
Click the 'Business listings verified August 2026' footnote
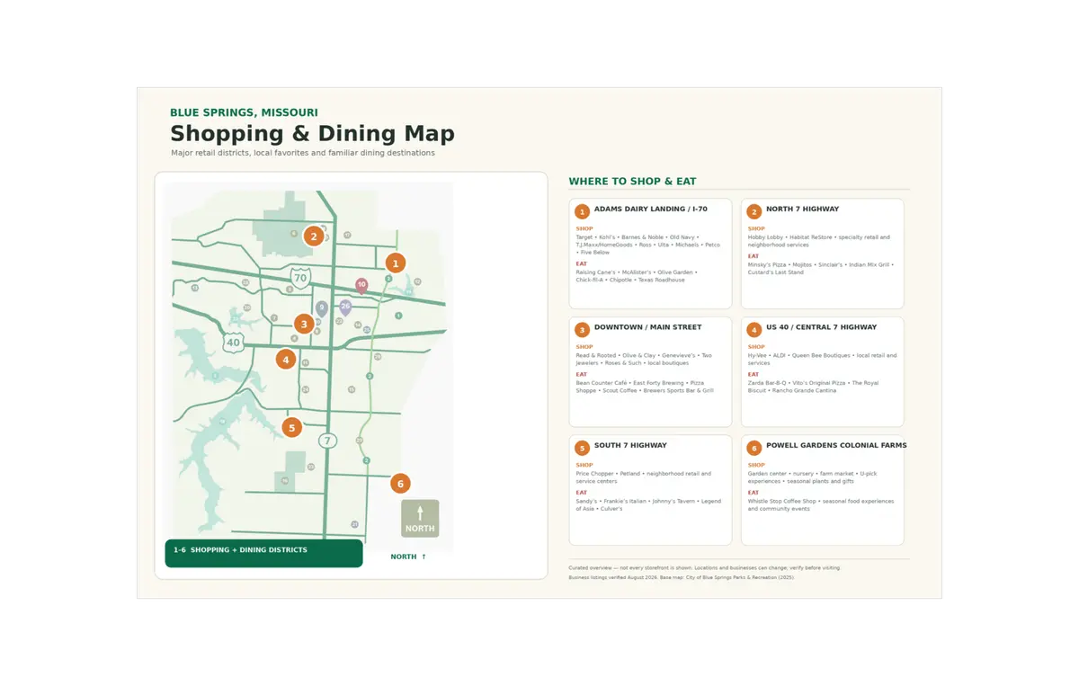[682, 578]
